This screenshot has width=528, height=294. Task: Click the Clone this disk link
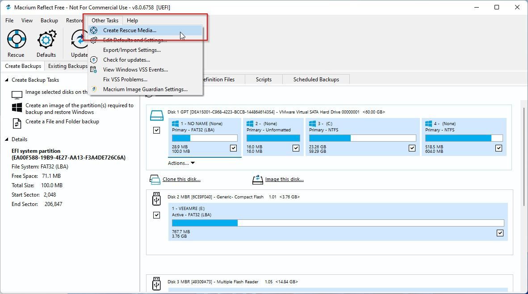pos(181,180)
